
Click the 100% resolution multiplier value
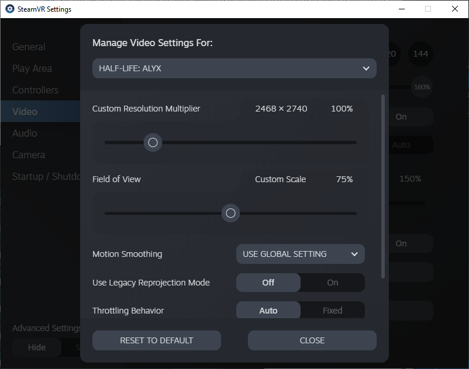click(x=342, y=109)
